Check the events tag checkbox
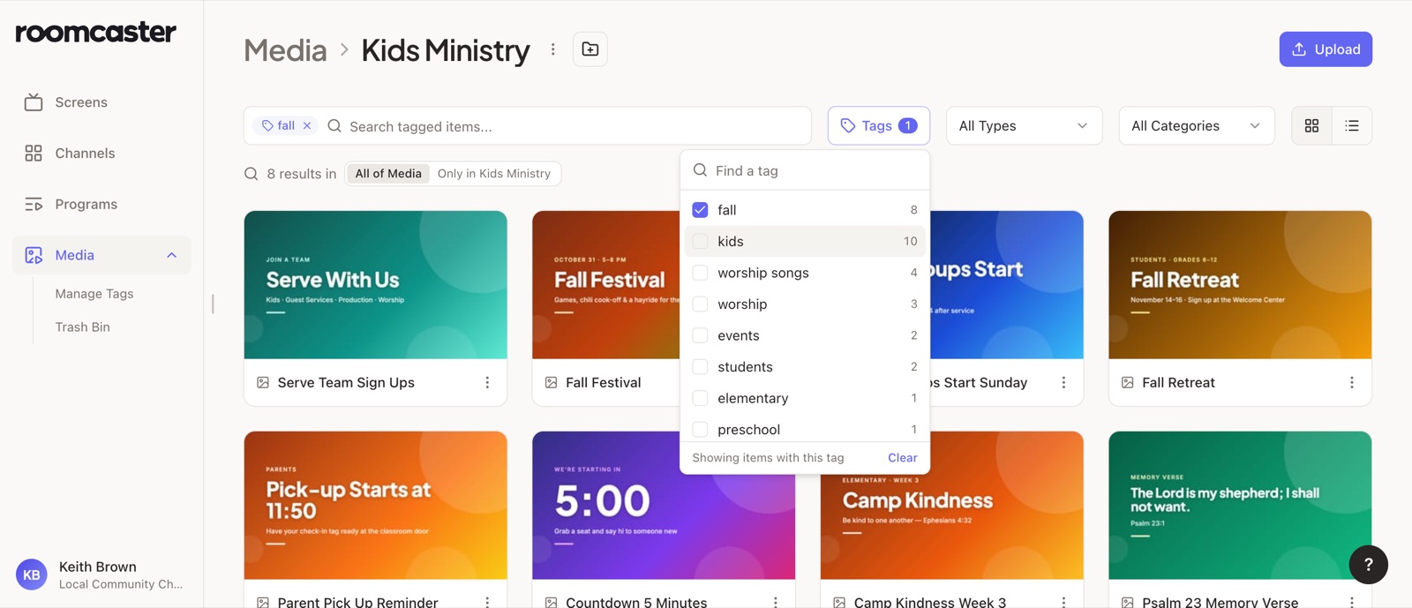 tap(700, 335)
